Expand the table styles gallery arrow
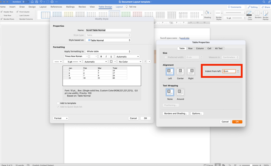Screen dimensions: 271x166 [x=202, y=15]
